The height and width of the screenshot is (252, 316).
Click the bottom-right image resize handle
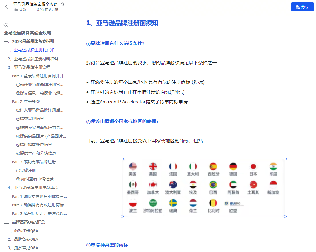[285, 217]
